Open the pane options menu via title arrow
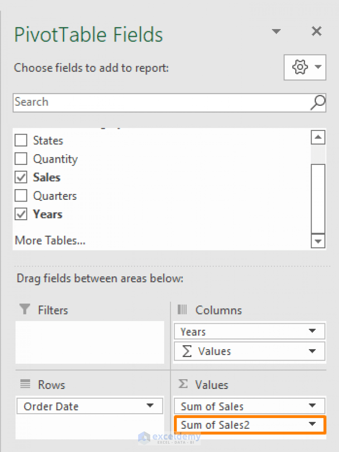This screenshot has height=452, width=339. click(x=276, y=31)
